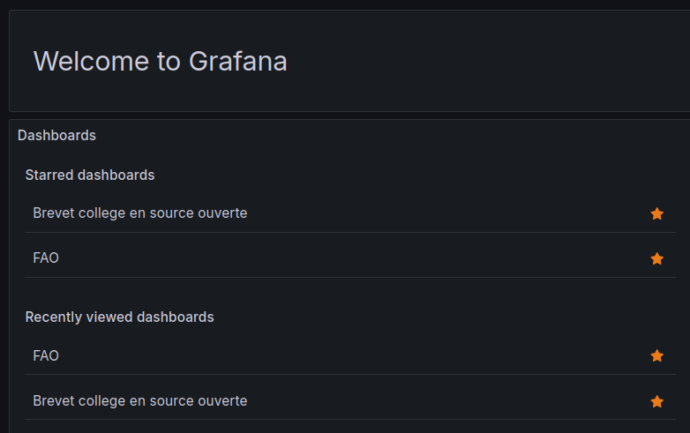Open Brevet college from Recently viewed list

pyautogui.click(x=139, y=401)
